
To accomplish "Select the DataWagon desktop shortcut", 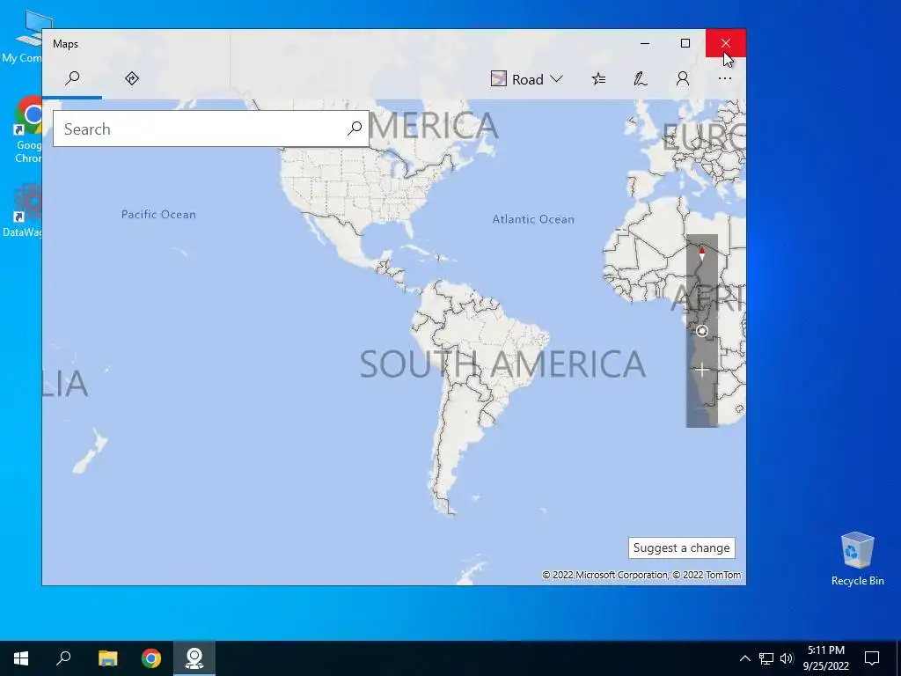I will pos(23,210).
